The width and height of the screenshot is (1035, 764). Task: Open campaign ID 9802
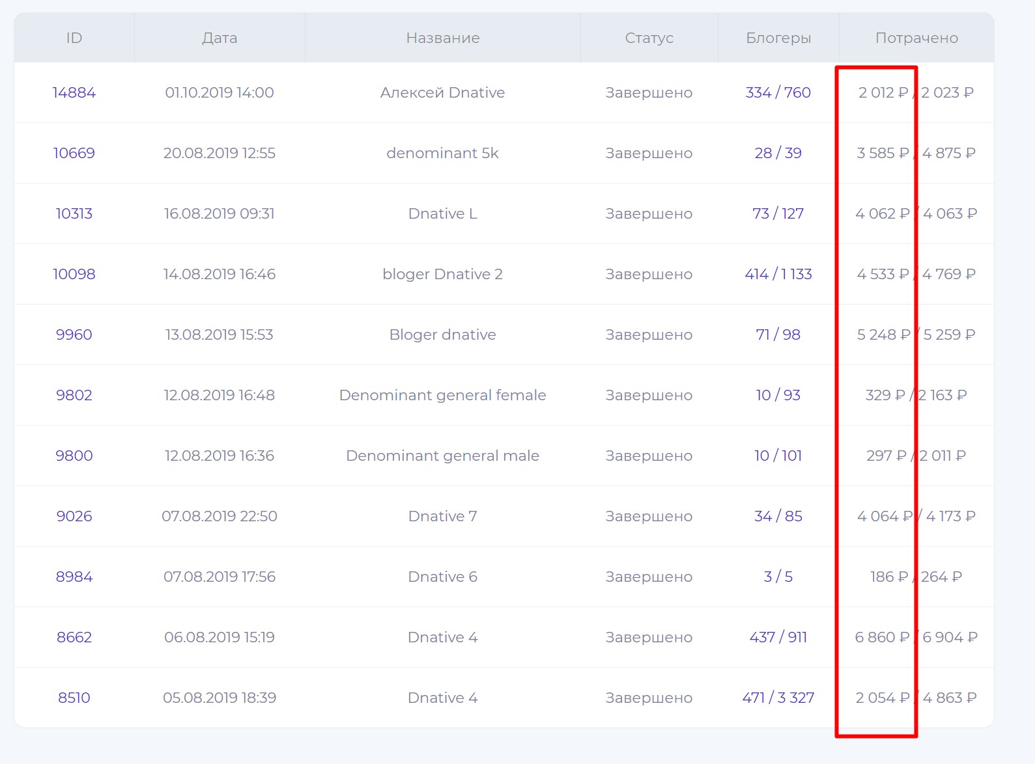(x=74, y=395)
